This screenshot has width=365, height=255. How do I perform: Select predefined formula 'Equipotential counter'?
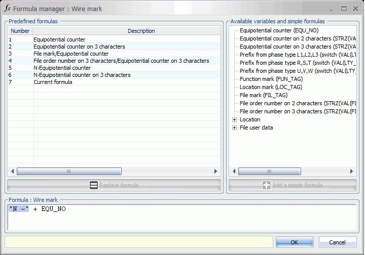pos(114,39)
